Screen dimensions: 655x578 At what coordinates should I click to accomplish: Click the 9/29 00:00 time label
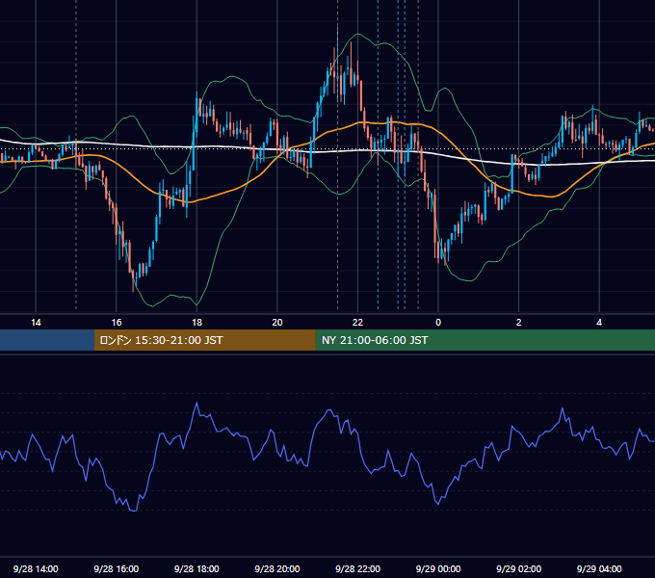(438, 568)
